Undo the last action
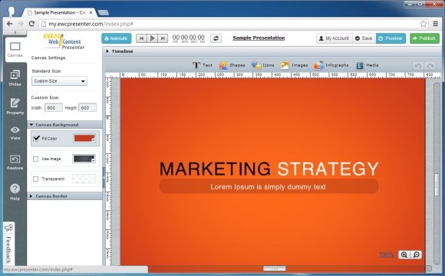445x276 pixels. (x=418, y=66)
